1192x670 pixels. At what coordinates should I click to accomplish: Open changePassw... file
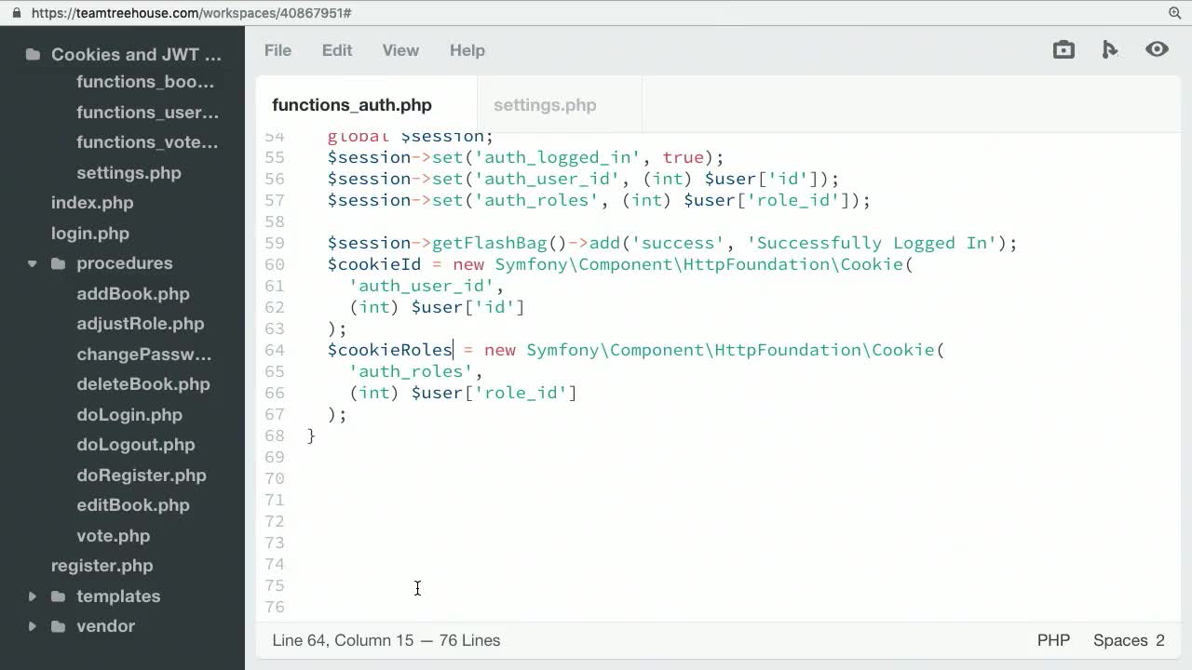tap(144, 355)
